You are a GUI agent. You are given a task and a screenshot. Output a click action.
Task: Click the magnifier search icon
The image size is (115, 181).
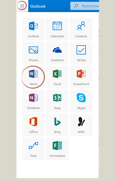pyautogui.click(x=76, y=6)
